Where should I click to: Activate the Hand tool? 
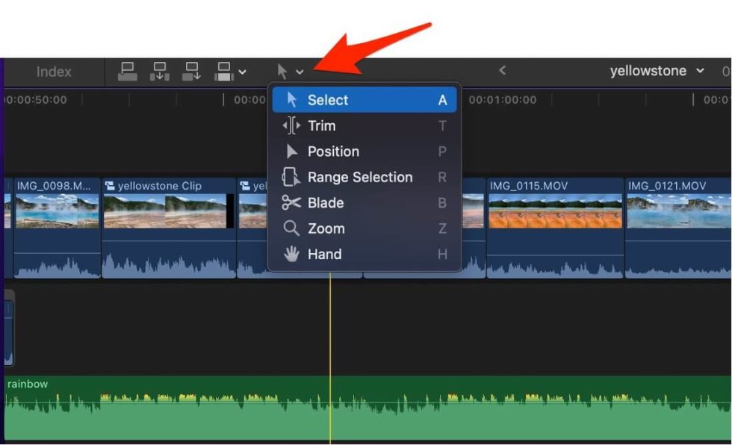[x=324, y=254]
